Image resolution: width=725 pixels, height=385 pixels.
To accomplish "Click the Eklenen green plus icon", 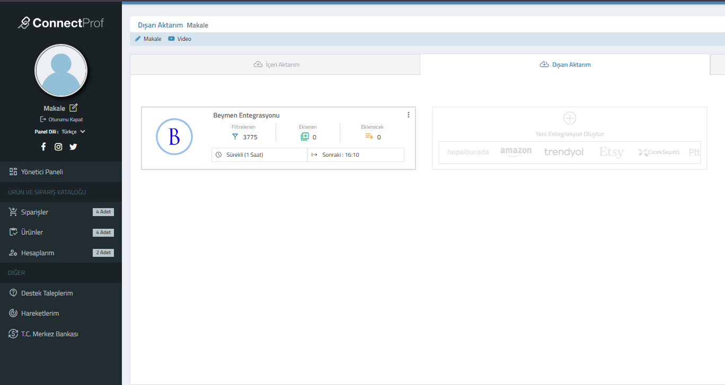I will [x=304, y=137].
